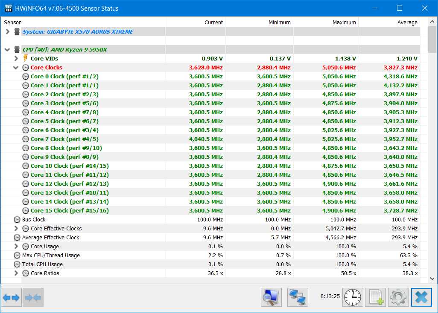Click the 4,040.5 MHz current value
Screen dimensions: 438x313
(206, 139)
